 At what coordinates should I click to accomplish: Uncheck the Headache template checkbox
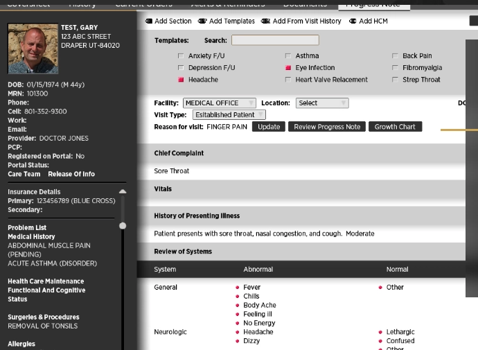coord(181,80)
